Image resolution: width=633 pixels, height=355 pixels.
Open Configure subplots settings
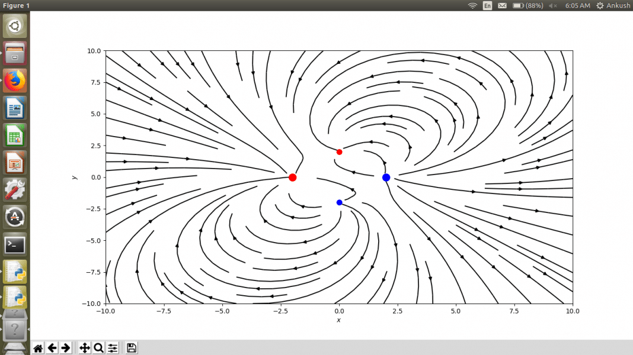[113, 348]
